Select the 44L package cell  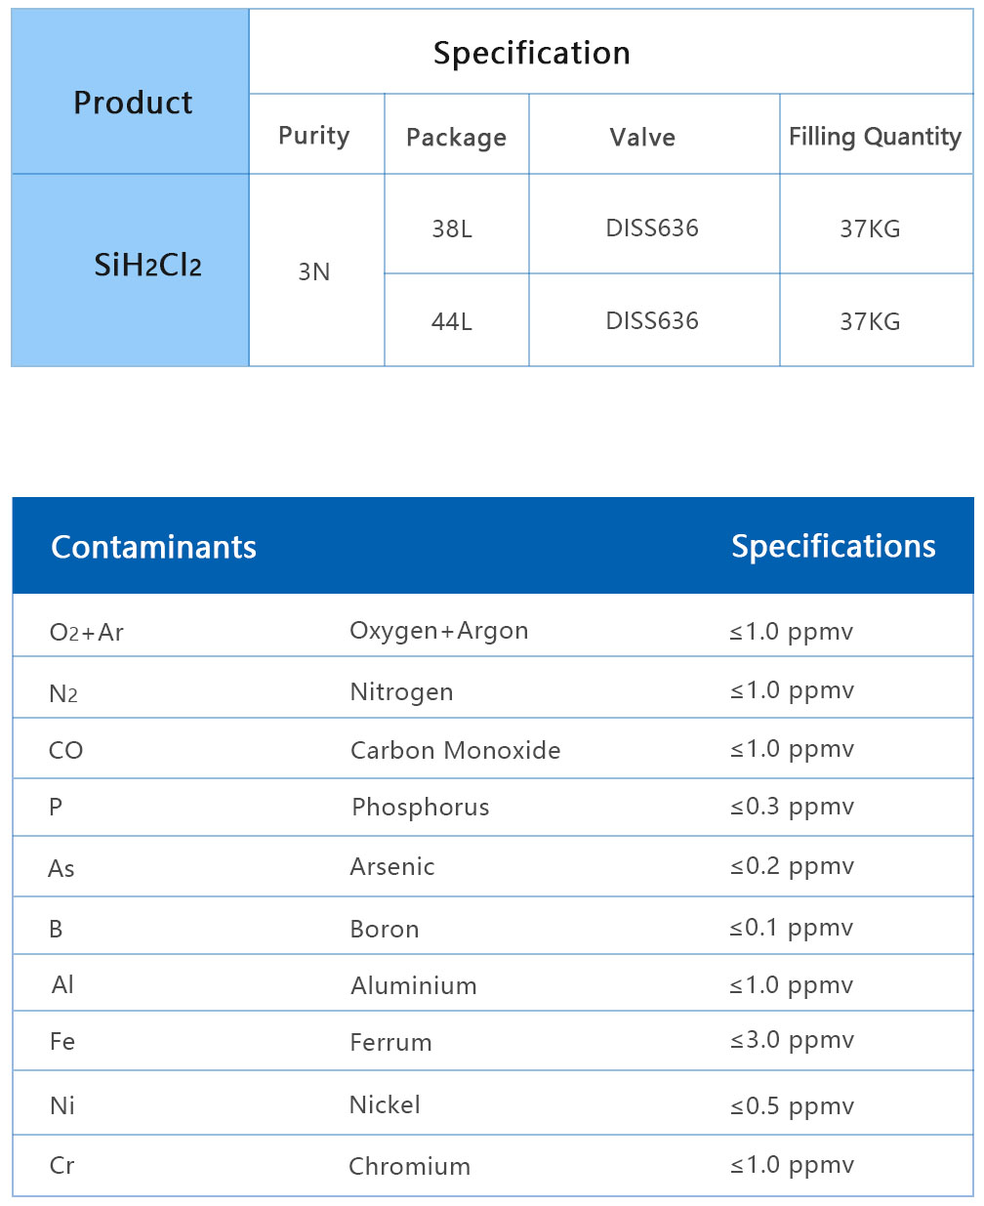click(x=452, y=321)
